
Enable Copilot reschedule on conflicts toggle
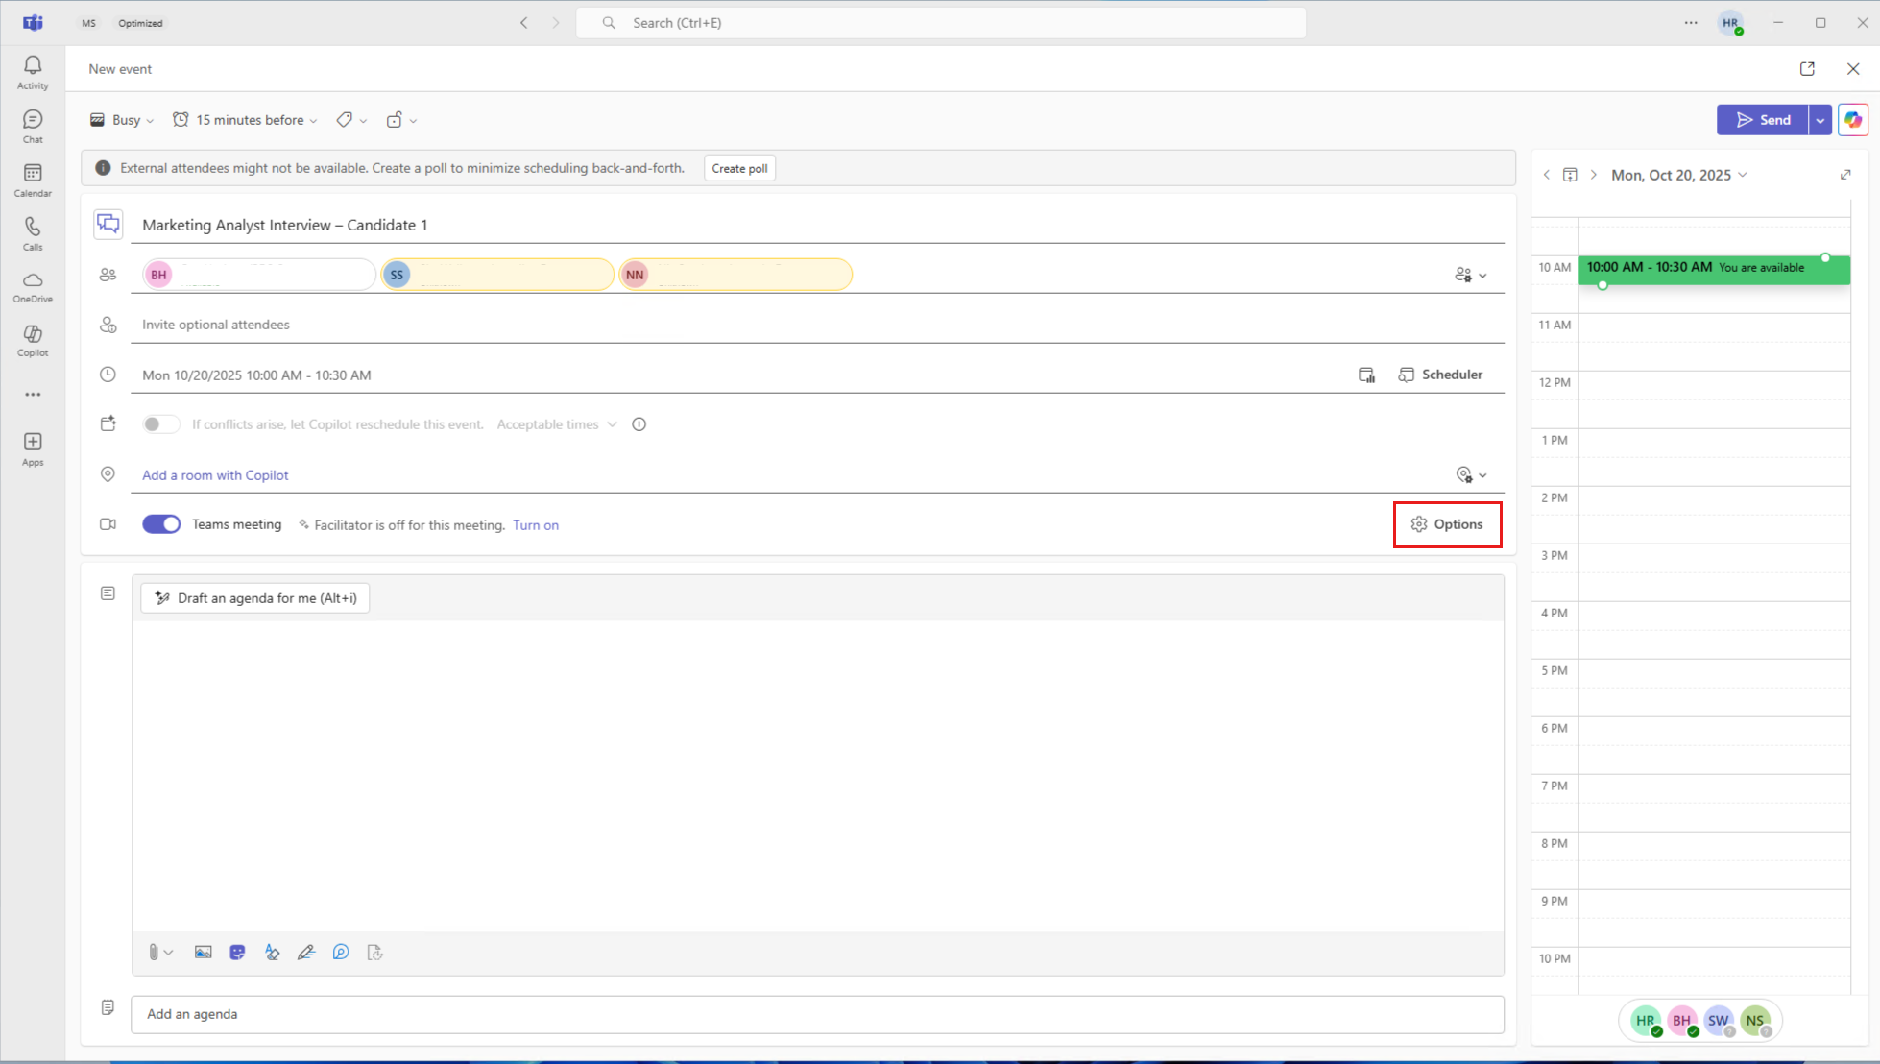[x=161, y=424]
